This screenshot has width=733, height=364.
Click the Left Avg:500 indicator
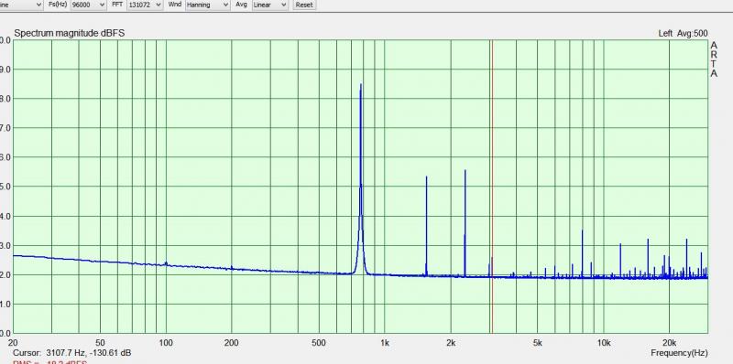[x=683, y=34]
